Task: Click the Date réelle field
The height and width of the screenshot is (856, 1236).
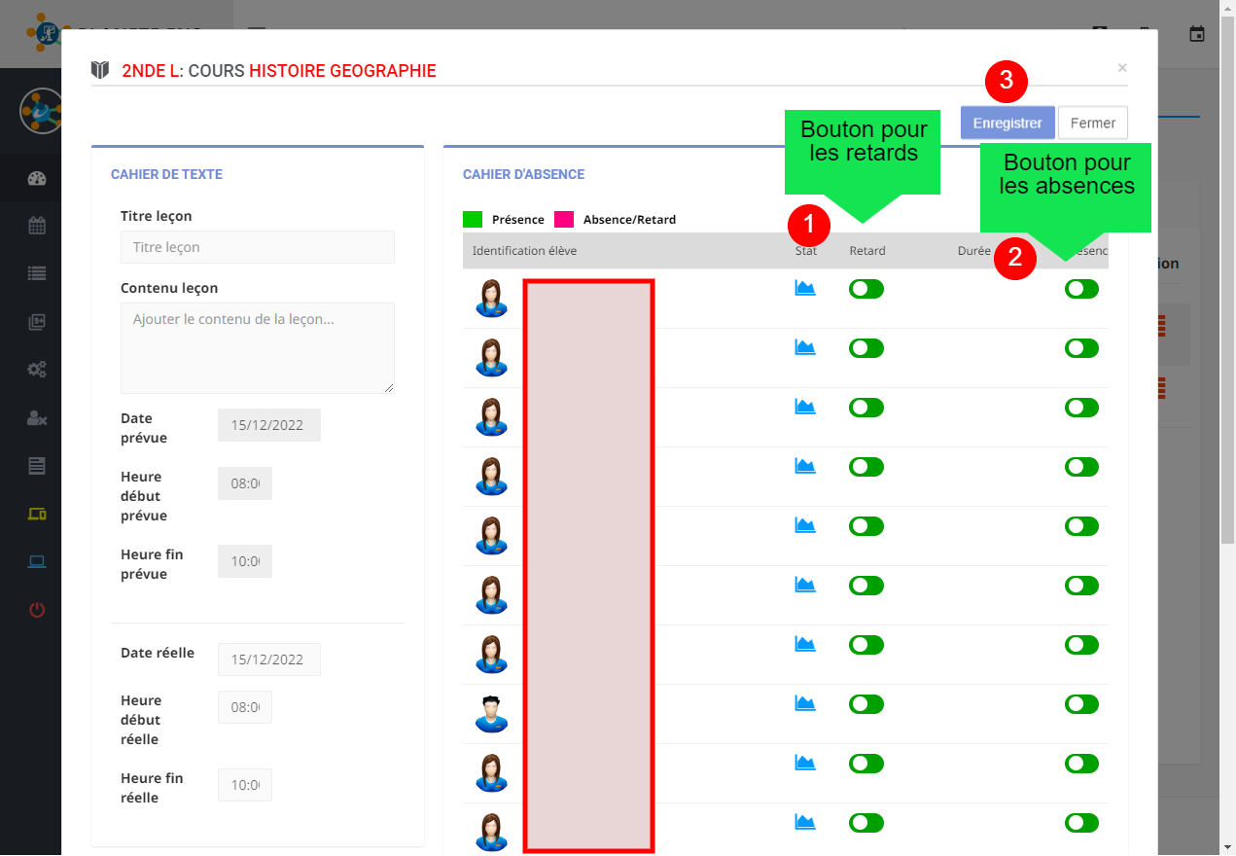Action: click(x=268, y=660)
